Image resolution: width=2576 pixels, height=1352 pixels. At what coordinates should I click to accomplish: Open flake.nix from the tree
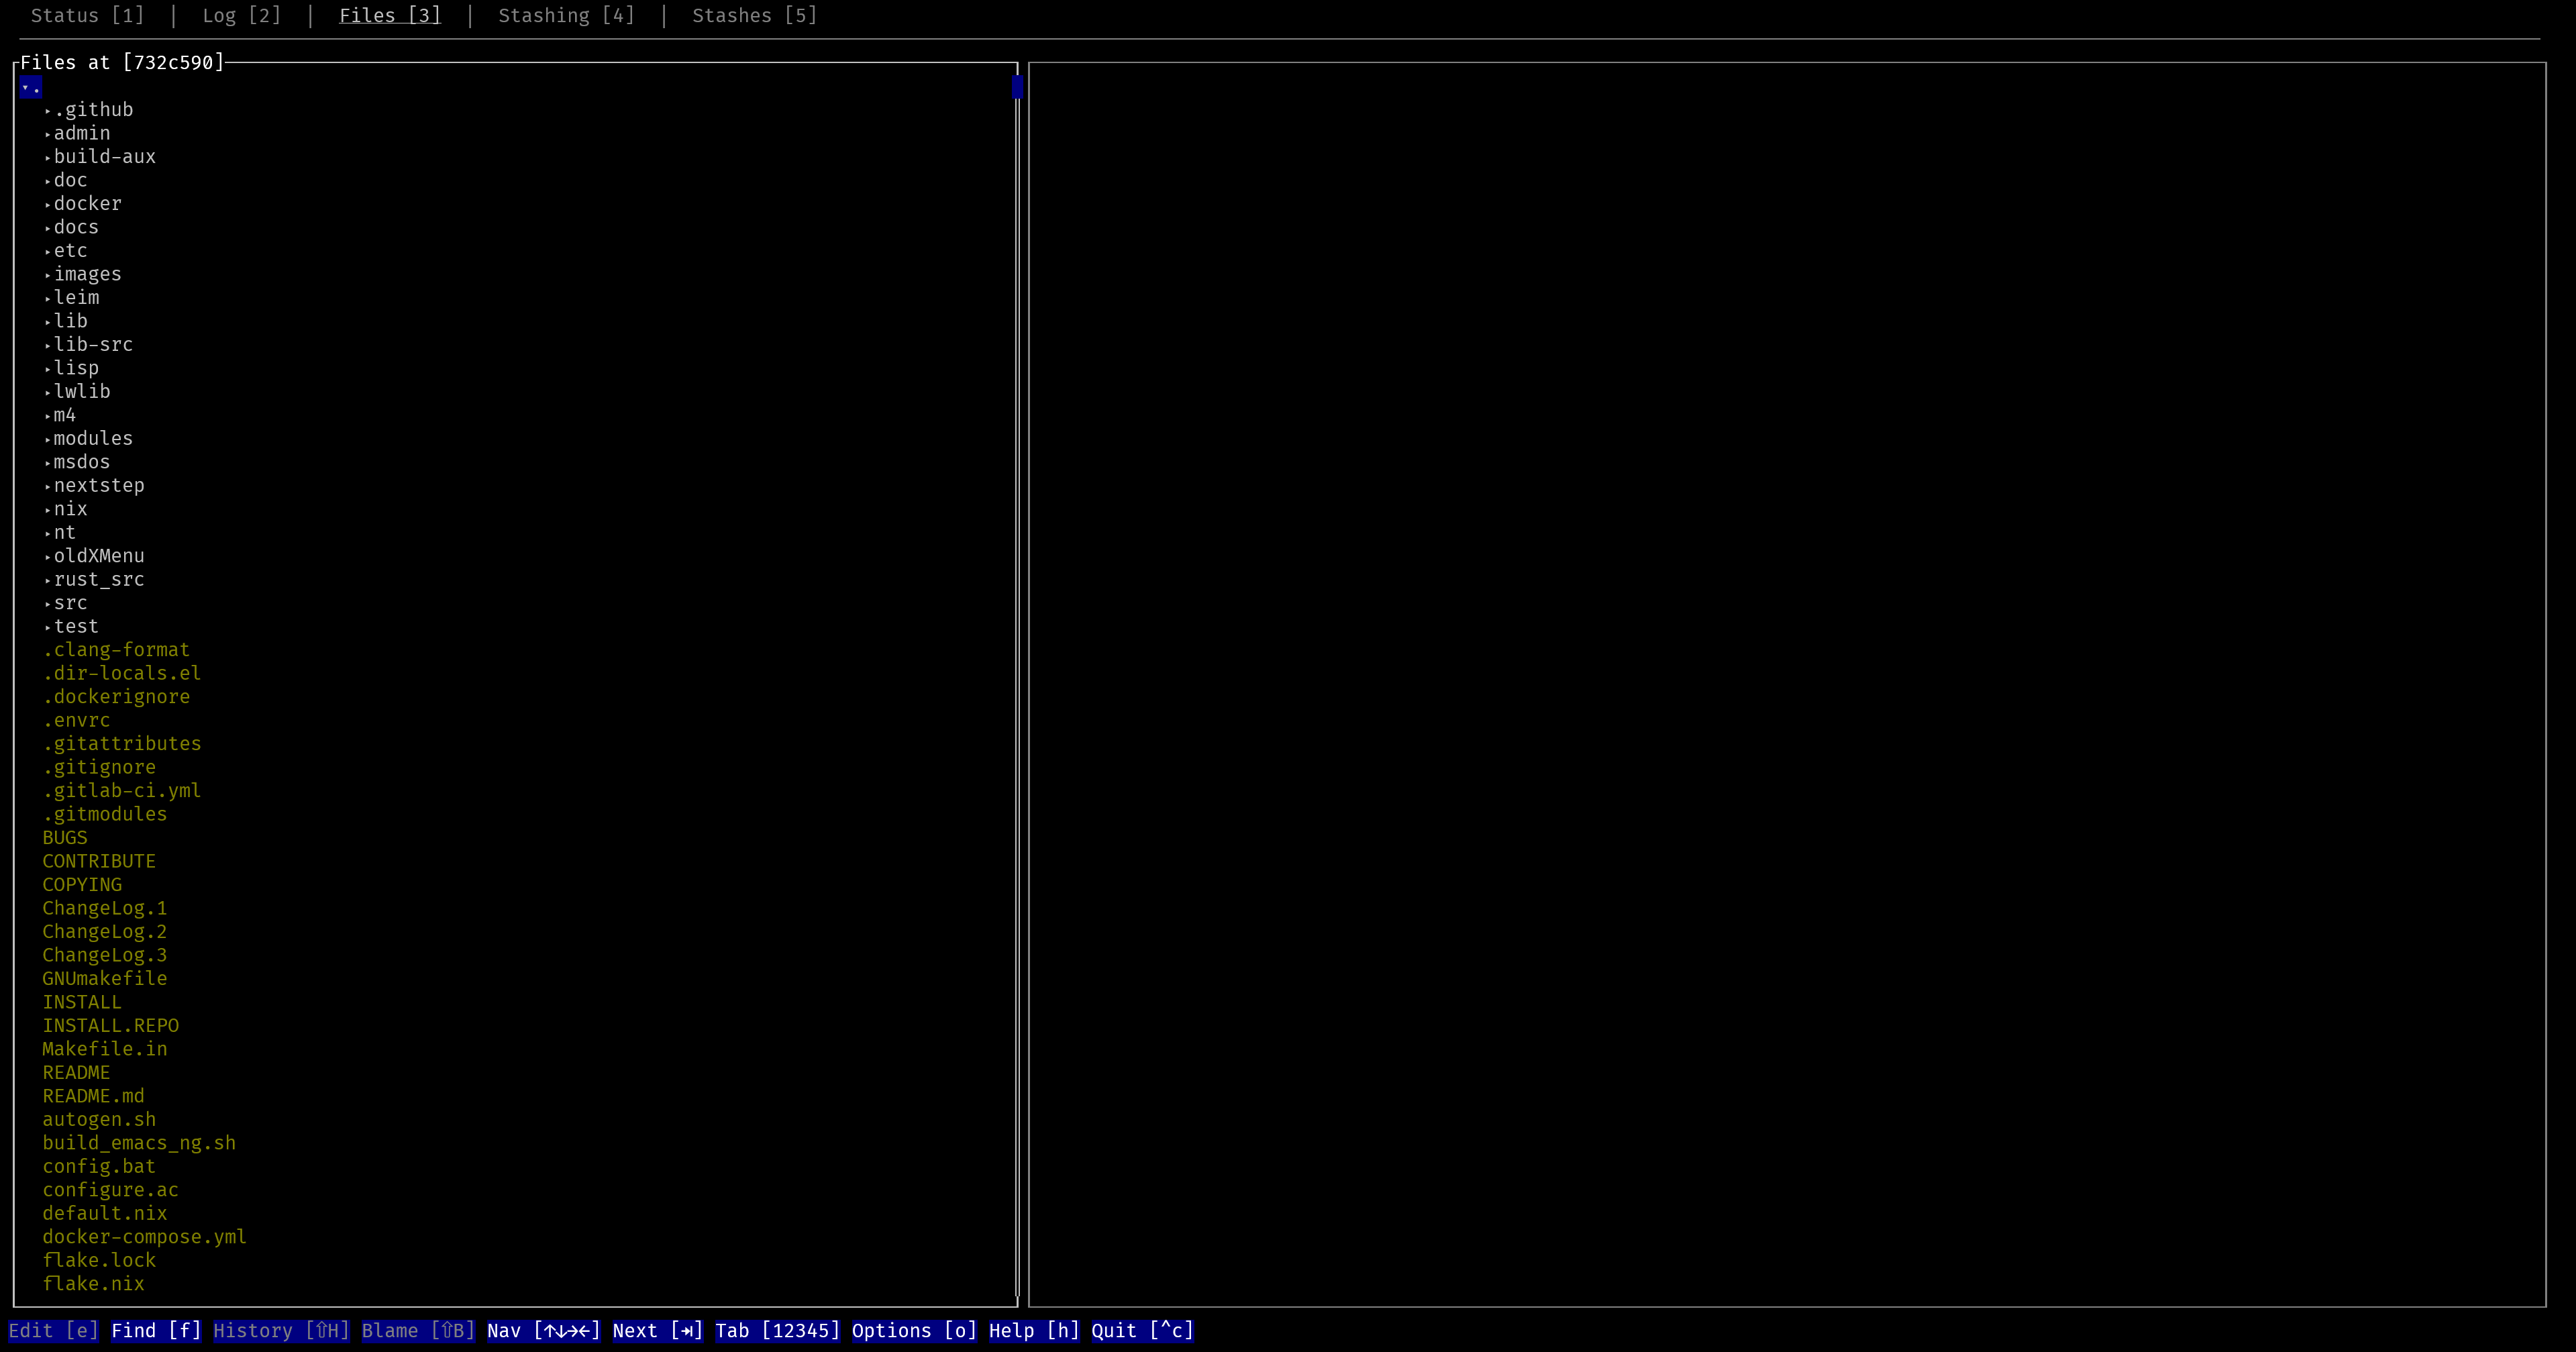93,1284
